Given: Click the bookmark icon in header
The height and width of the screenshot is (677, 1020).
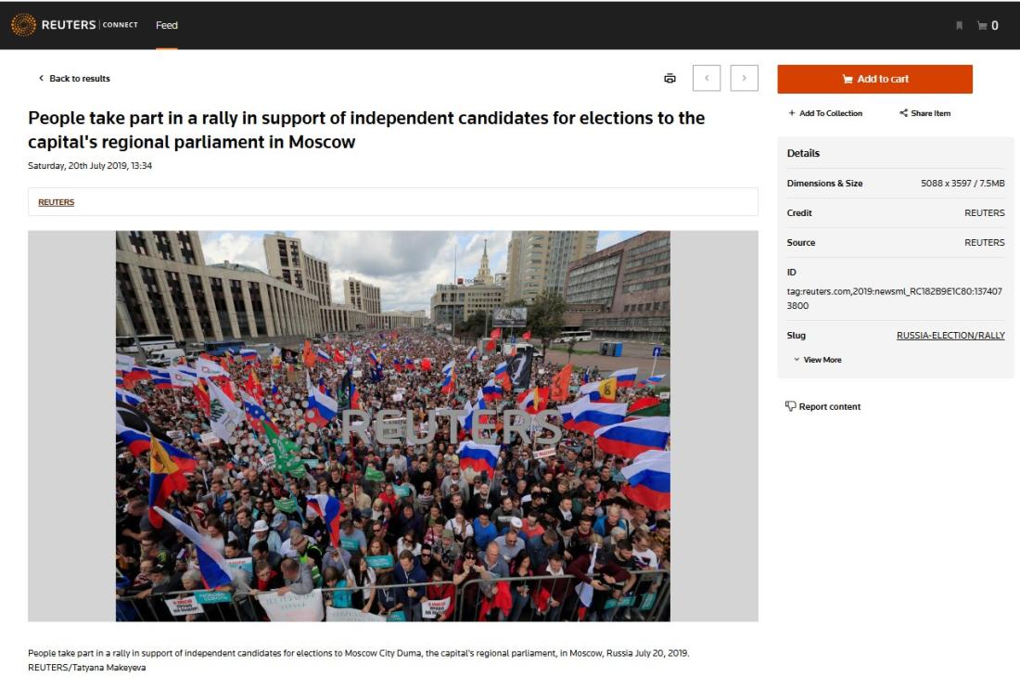Looking at the screenshot, I should click(x=959, y=25).
